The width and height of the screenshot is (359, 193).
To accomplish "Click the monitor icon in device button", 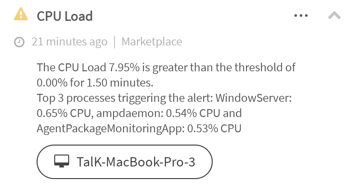I will tap(61, 161).
